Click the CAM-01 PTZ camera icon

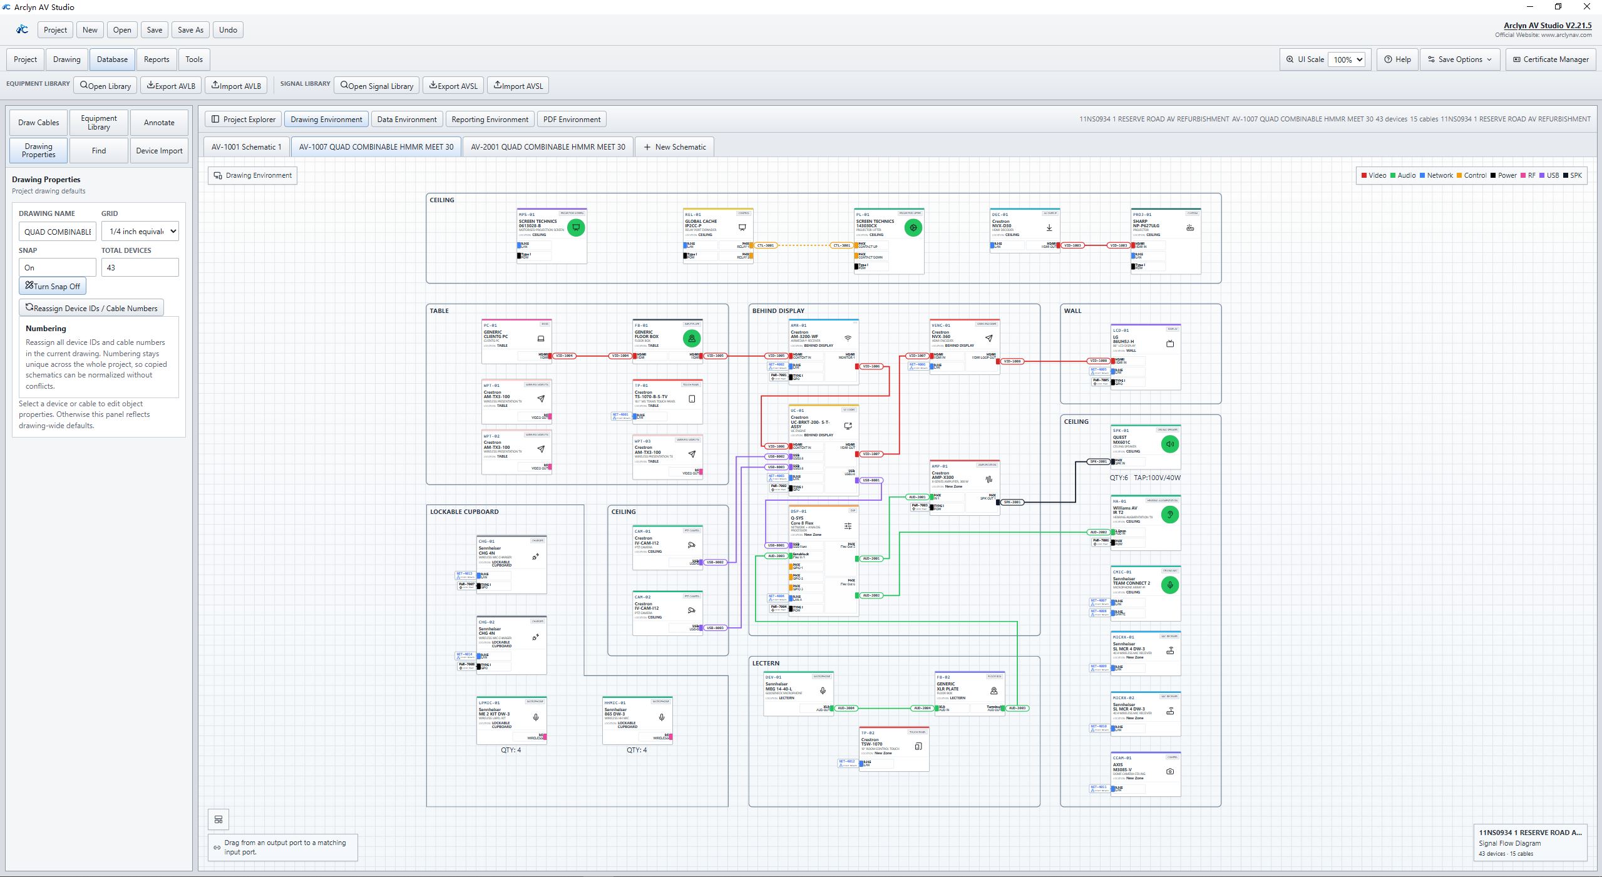[692, 545]
